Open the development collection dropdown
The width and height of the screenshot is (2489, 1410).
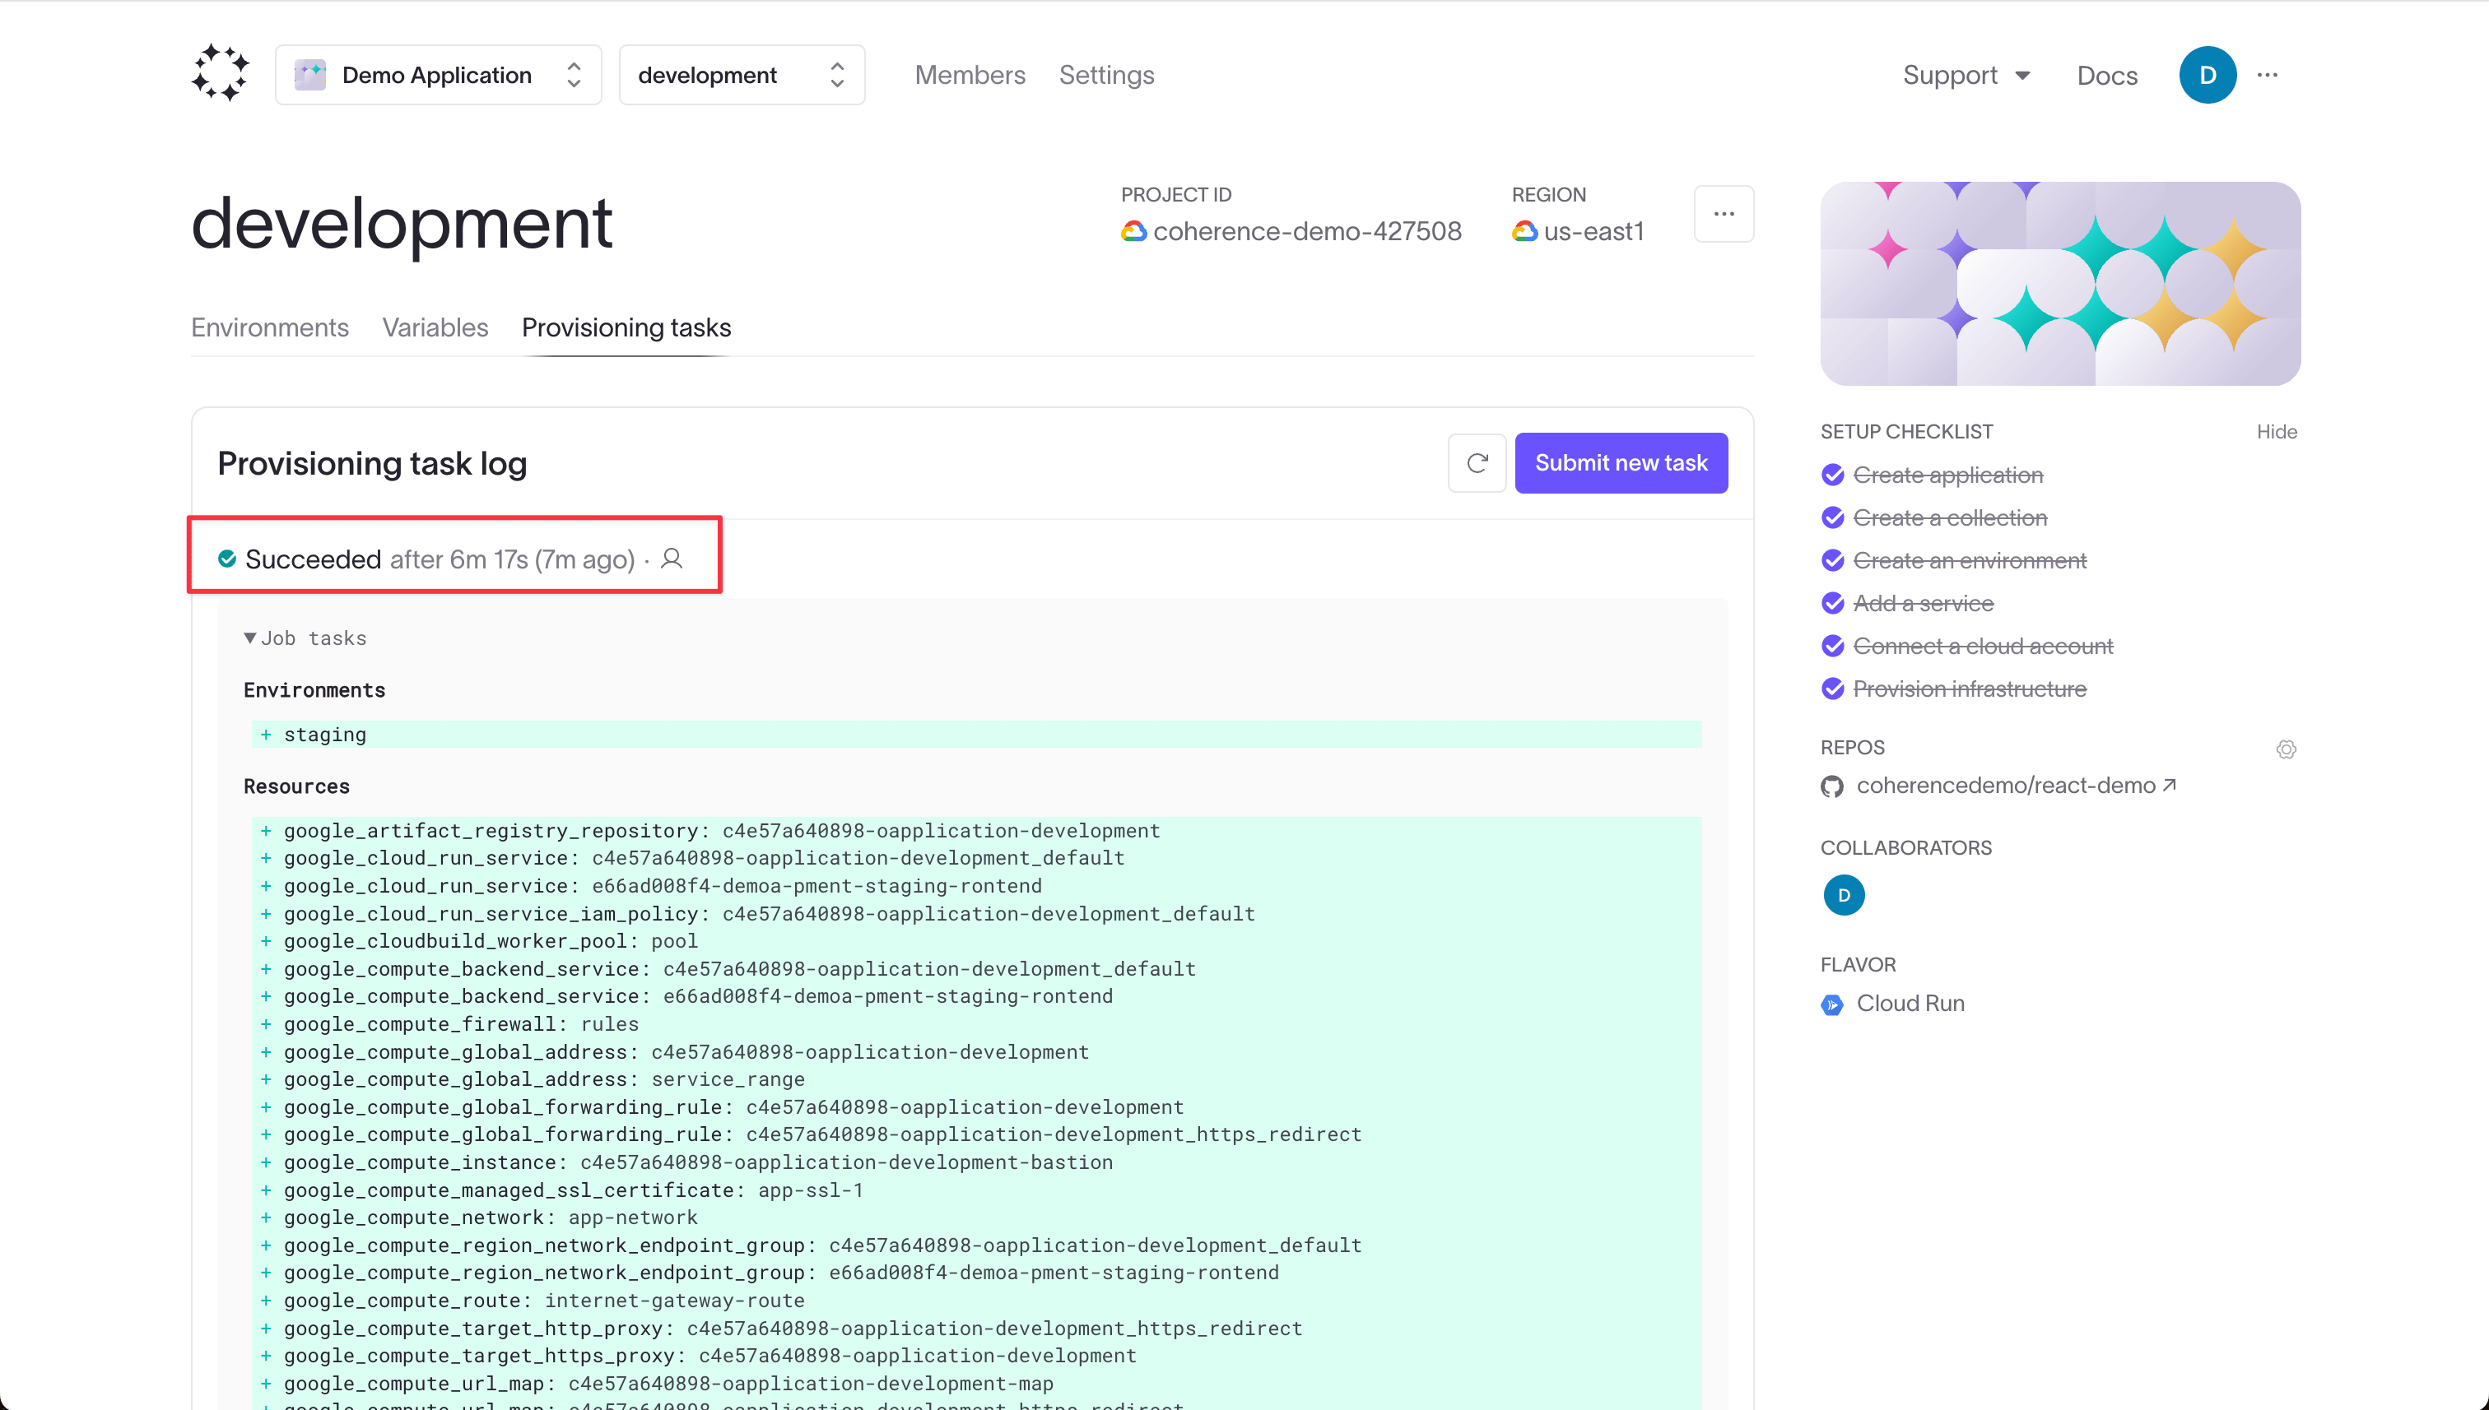[741, 75]
